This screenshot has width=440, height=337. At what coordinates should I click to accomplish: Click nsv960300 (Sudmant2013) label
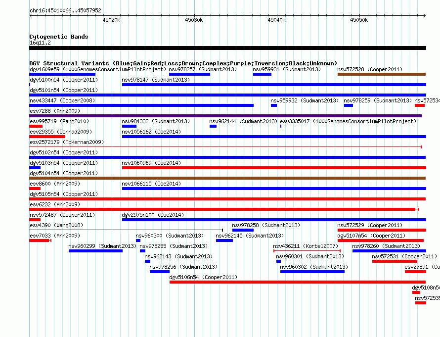pyautogui.click(x=170, y=236)
